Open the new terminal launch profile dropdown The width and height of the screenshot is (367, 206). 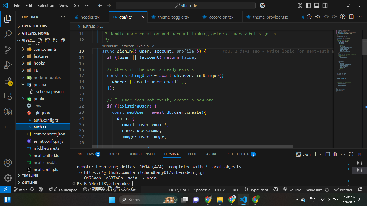click(321, 154)
